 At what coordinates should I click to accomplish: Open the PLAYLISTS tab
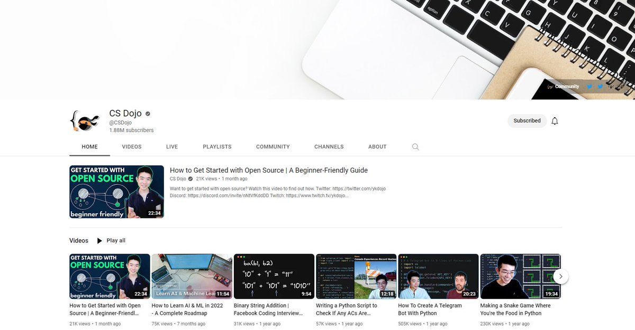(x=217, y=147)
